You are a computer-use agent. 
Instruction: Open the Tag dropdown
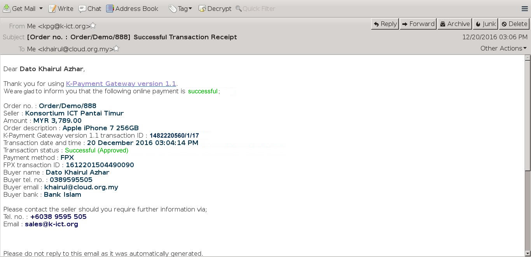(180, 9)
